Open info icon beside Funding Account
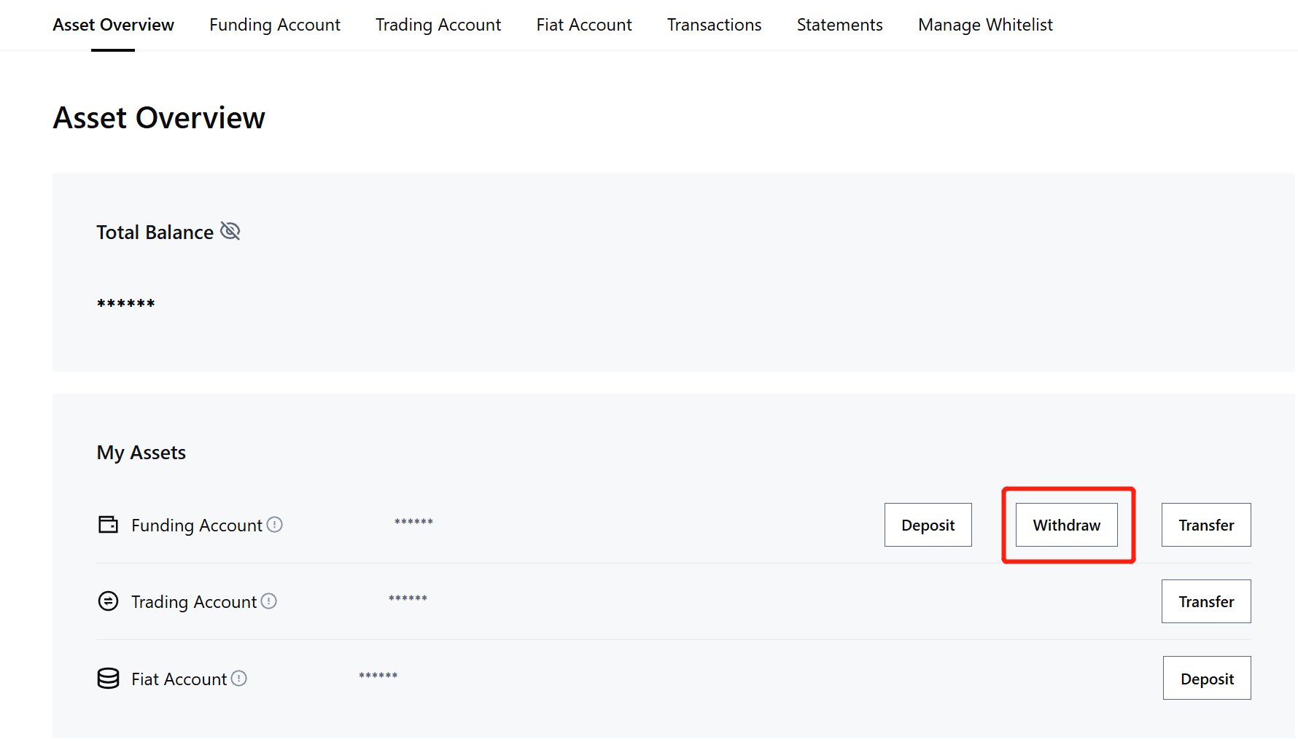1298x742 pixels. coord(274,525)
